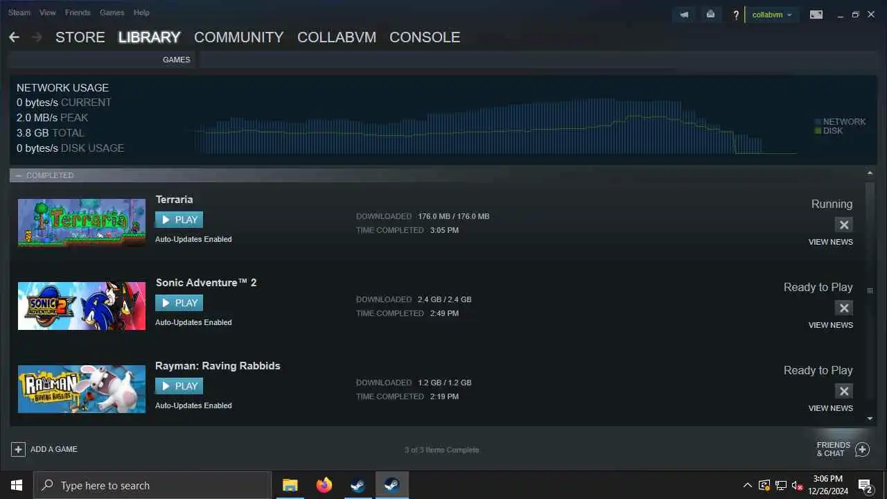Click the Terraria Running status

pos(832,204)
